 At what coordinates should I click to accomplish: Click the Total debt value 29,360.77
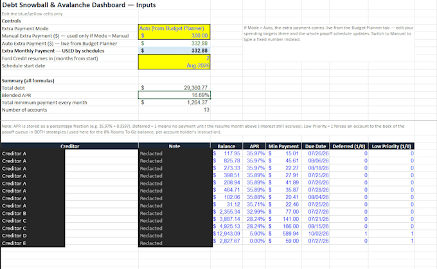pyautogui.click(x=174, y=88)
